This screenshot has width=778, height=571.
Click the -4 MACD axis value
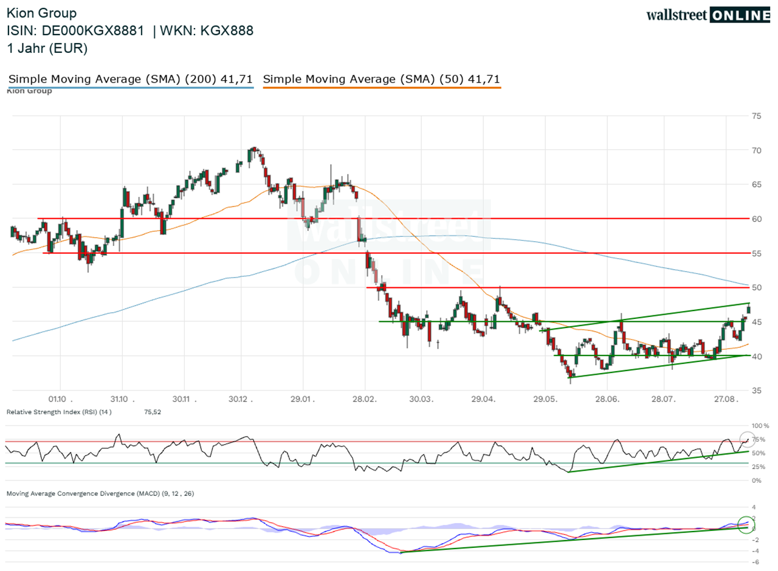click(755, 551)
